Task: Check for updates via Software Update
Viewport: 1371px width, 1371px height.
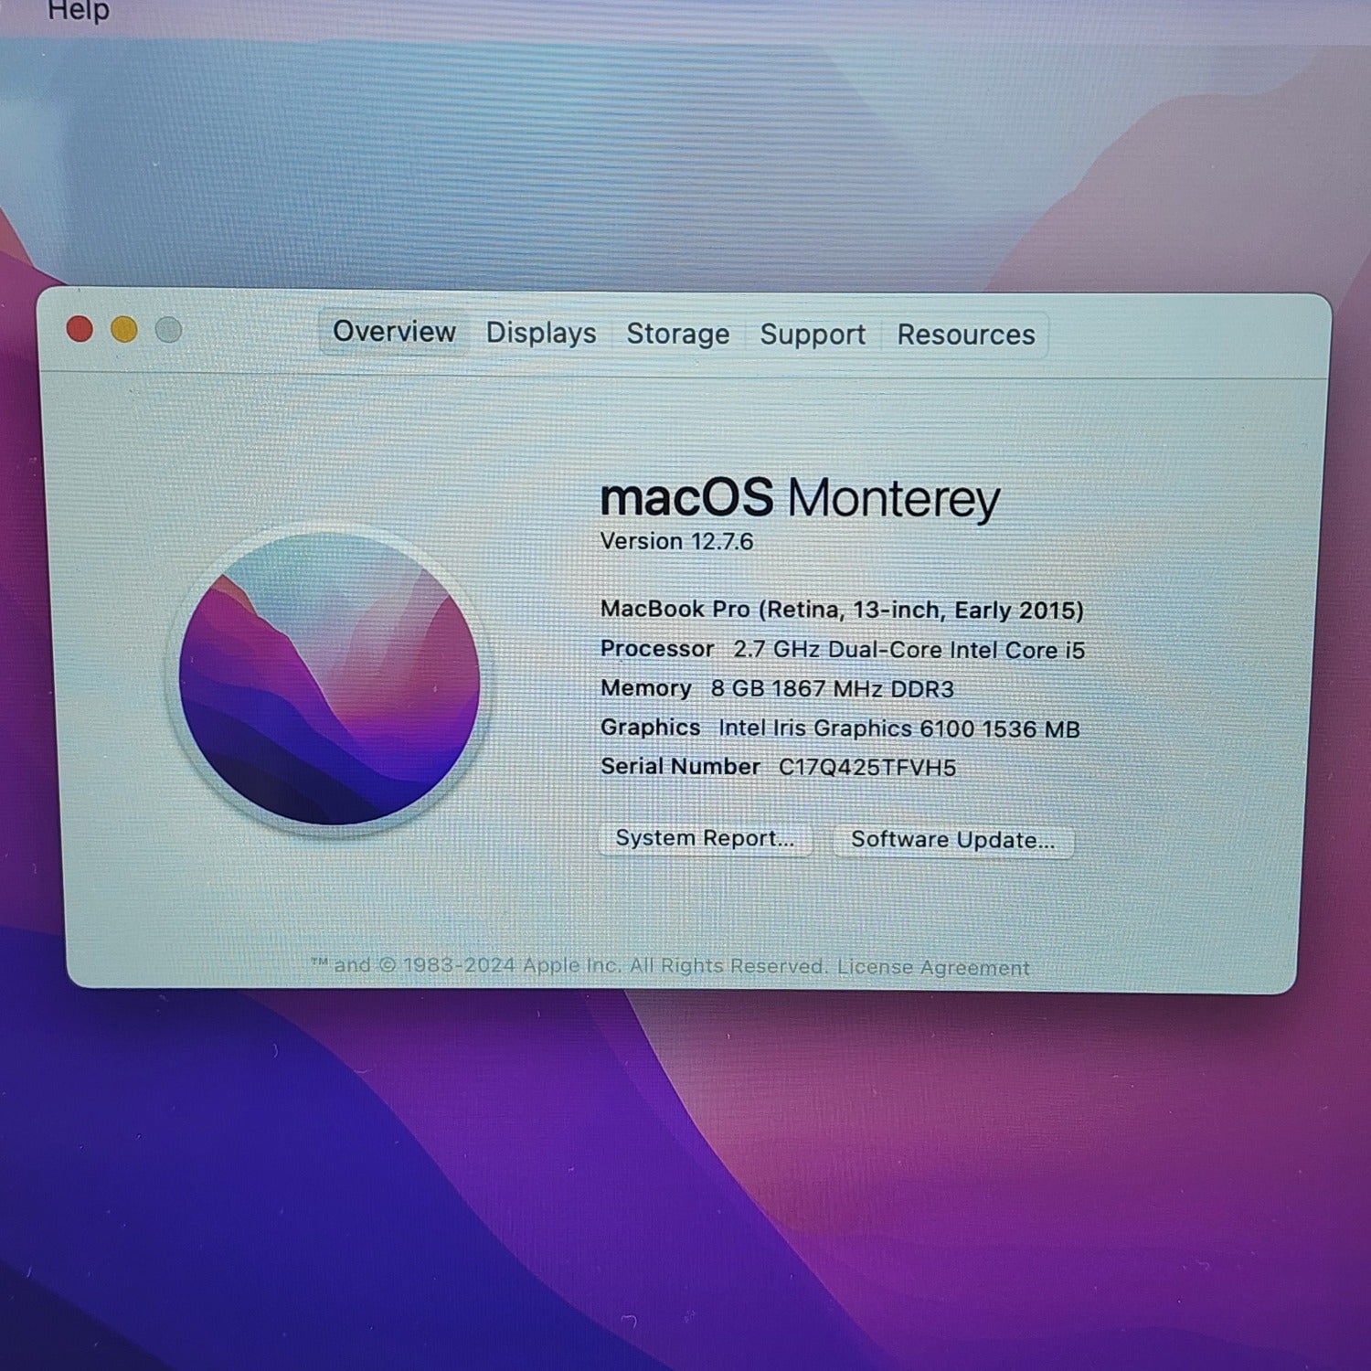Action: tap(952, 841)
